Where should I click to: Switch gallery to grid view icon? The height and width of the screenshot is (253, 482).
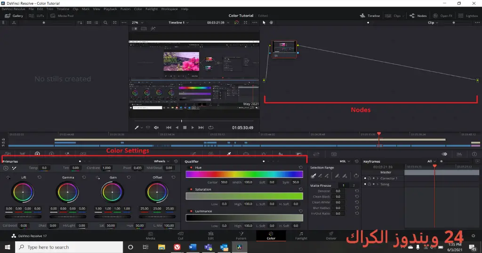pos(89,23)
